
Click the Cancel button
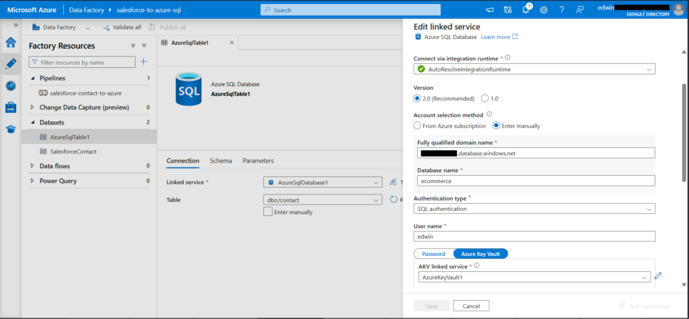point(471,306)
